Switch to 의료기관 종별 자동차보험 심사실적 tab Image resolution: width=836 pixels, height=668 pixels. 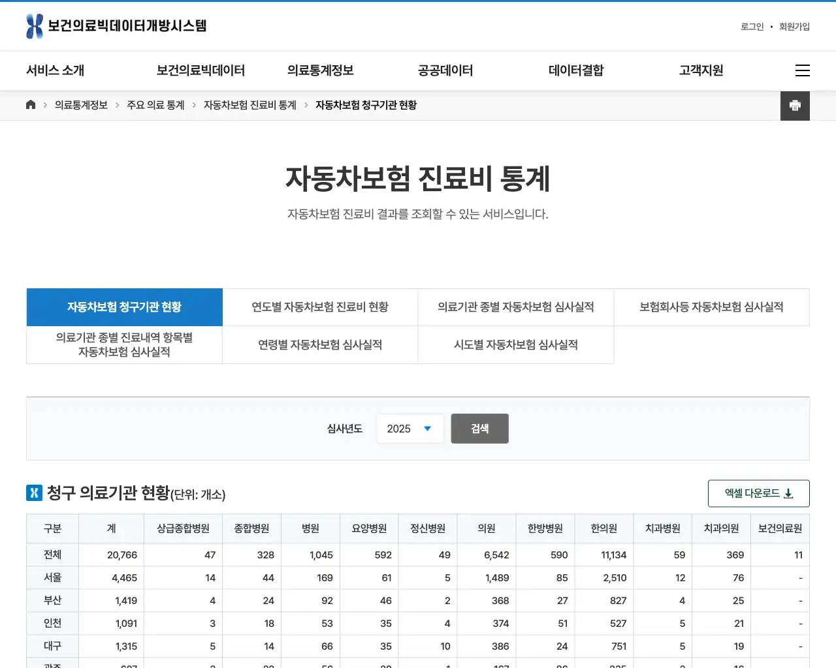(516, 307)
